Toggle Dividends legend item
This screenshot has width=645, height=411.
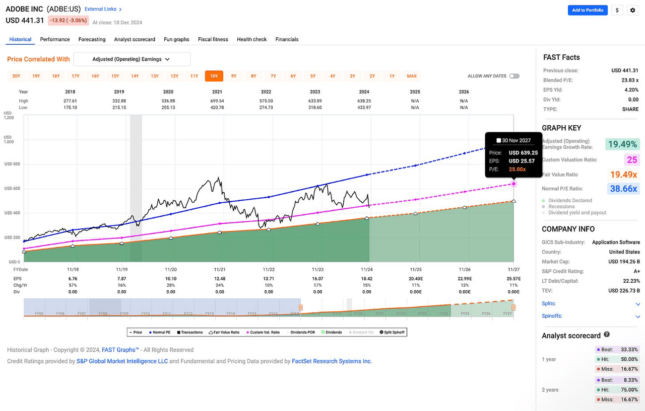(x=331, y=332)
